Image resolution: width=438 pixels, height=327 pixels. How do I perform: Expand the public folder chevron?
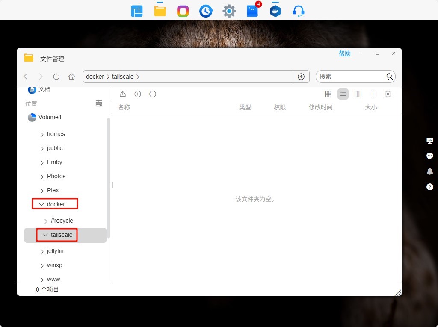(42, 149)
